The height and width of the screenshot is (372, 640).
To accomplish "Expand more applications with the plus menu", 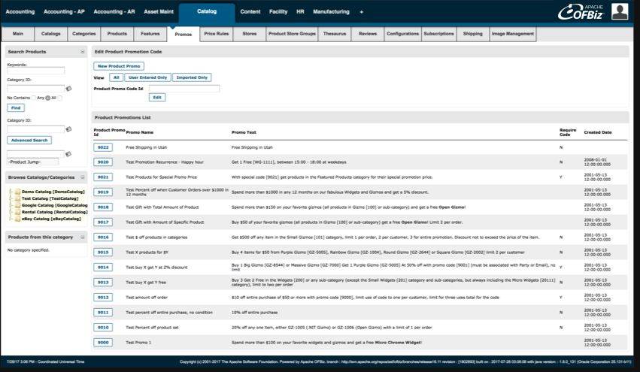I will (361, 12).
